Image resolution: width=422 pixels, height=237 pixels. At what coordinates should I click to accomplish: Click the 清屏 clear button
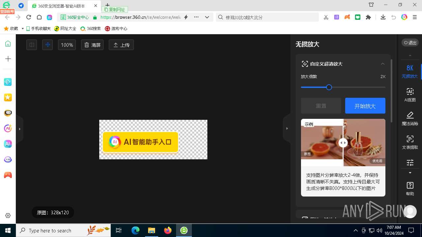point(92,45)
